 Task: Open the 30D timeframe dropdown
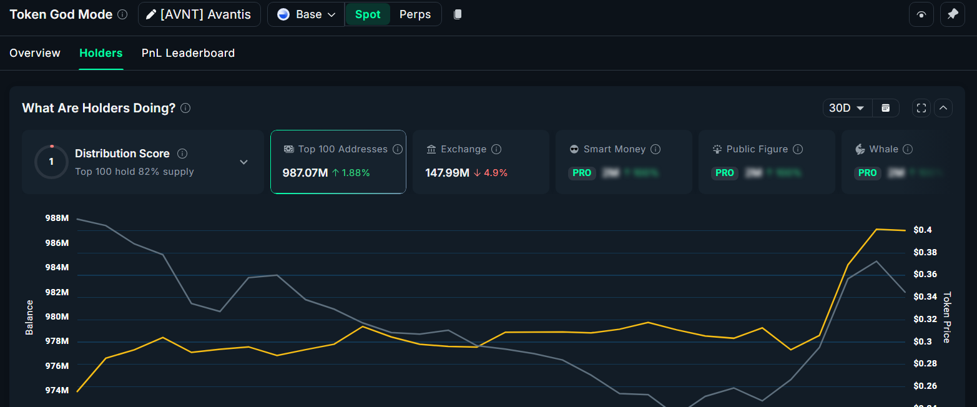(847, 107)
